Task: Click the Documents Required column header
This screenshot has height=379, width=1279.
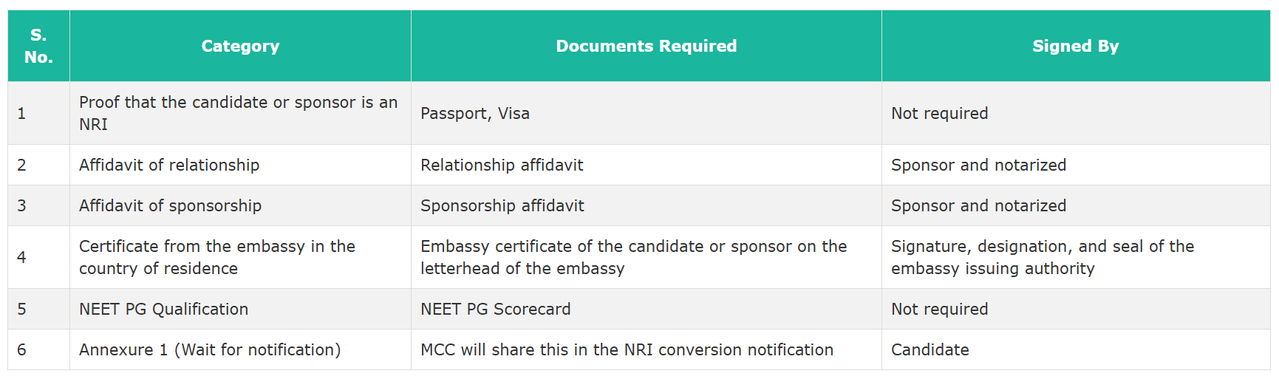Action: click(x=646, y=46)
